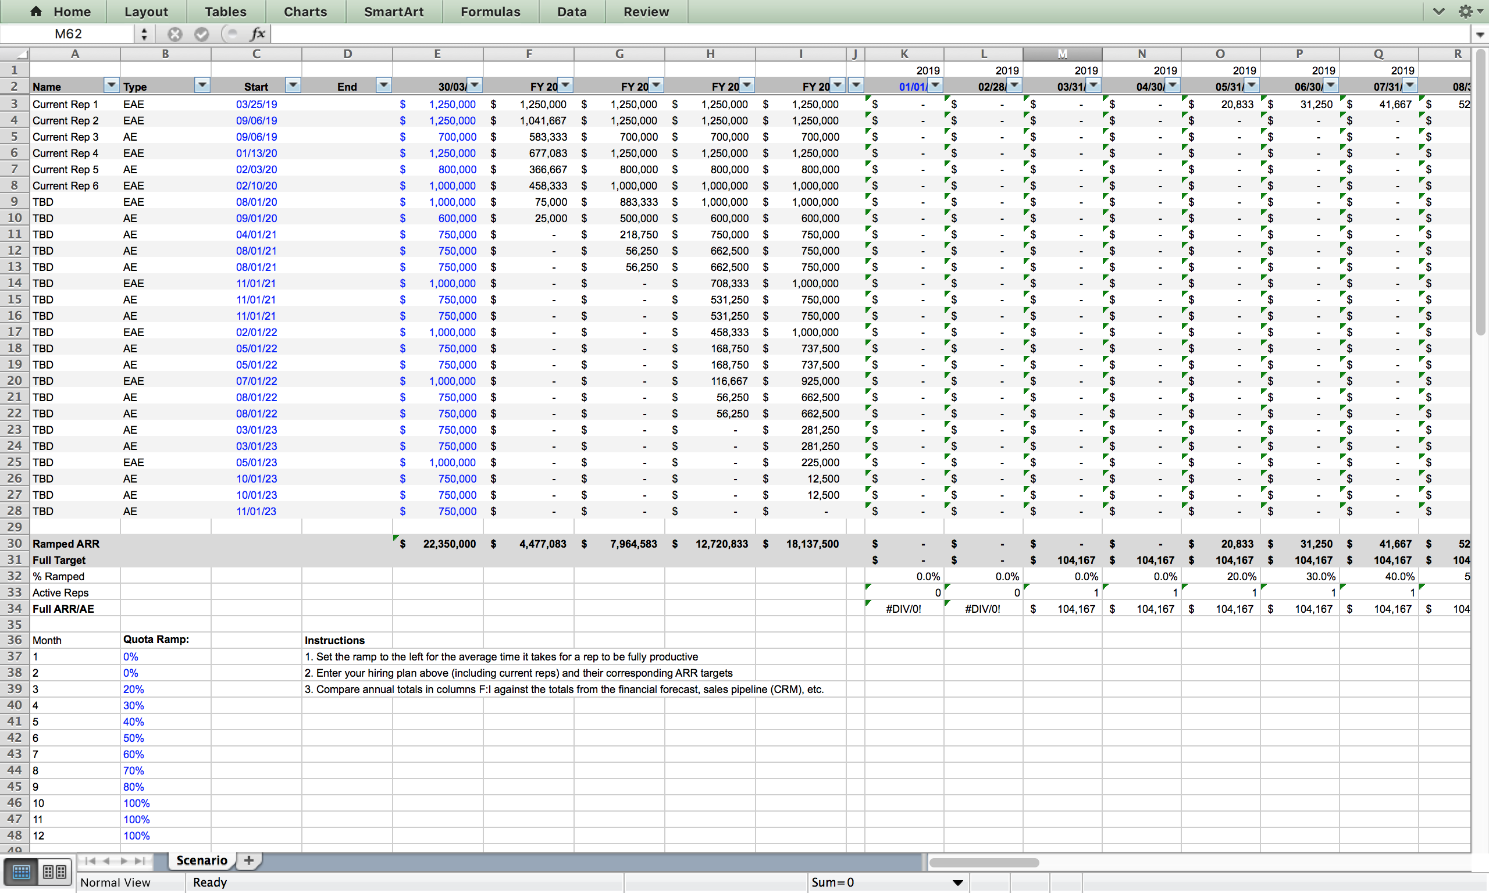Click the Insert Function (fx) icon
1489x893 pixels.
[x=258, y=34]
